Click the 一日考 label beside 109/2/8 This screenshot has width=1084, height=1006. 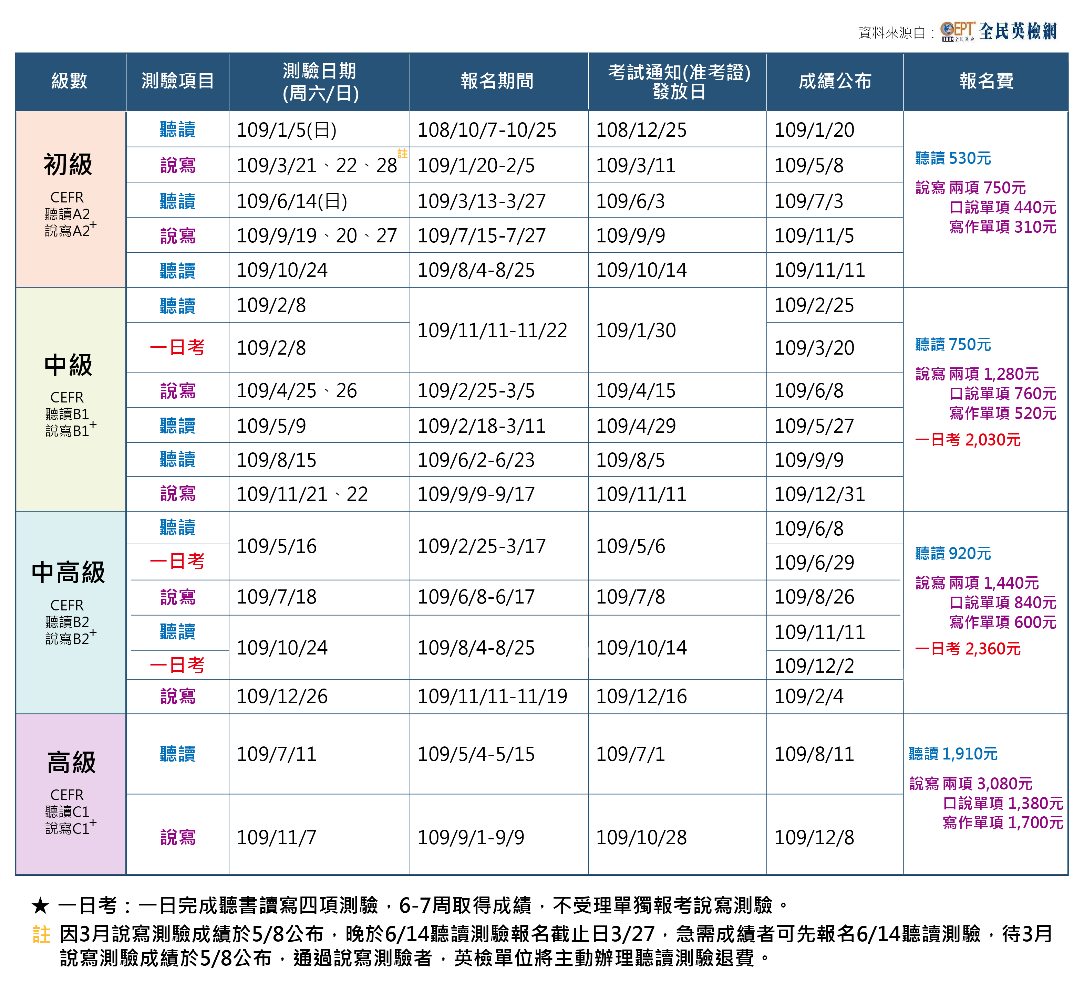(177, 347)
